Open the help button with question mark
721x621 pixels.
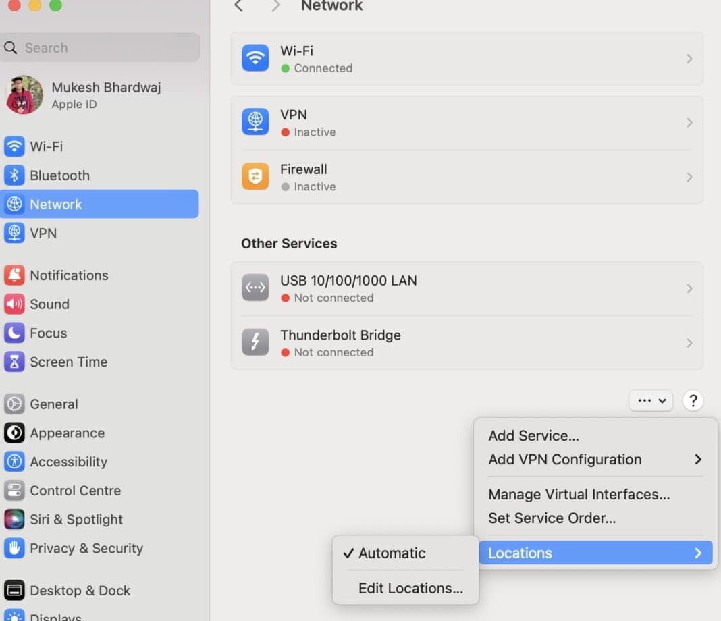[693, 400]
